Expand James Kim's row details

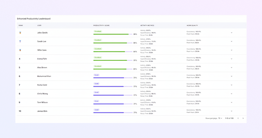[232, 111]
